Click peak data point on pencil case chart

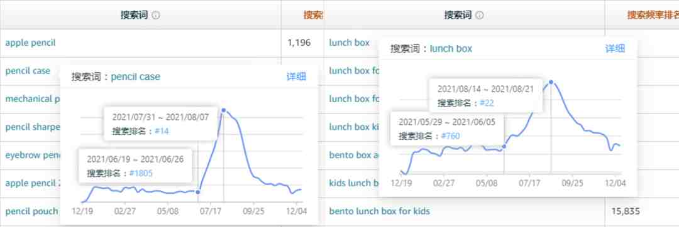point(223,110)
